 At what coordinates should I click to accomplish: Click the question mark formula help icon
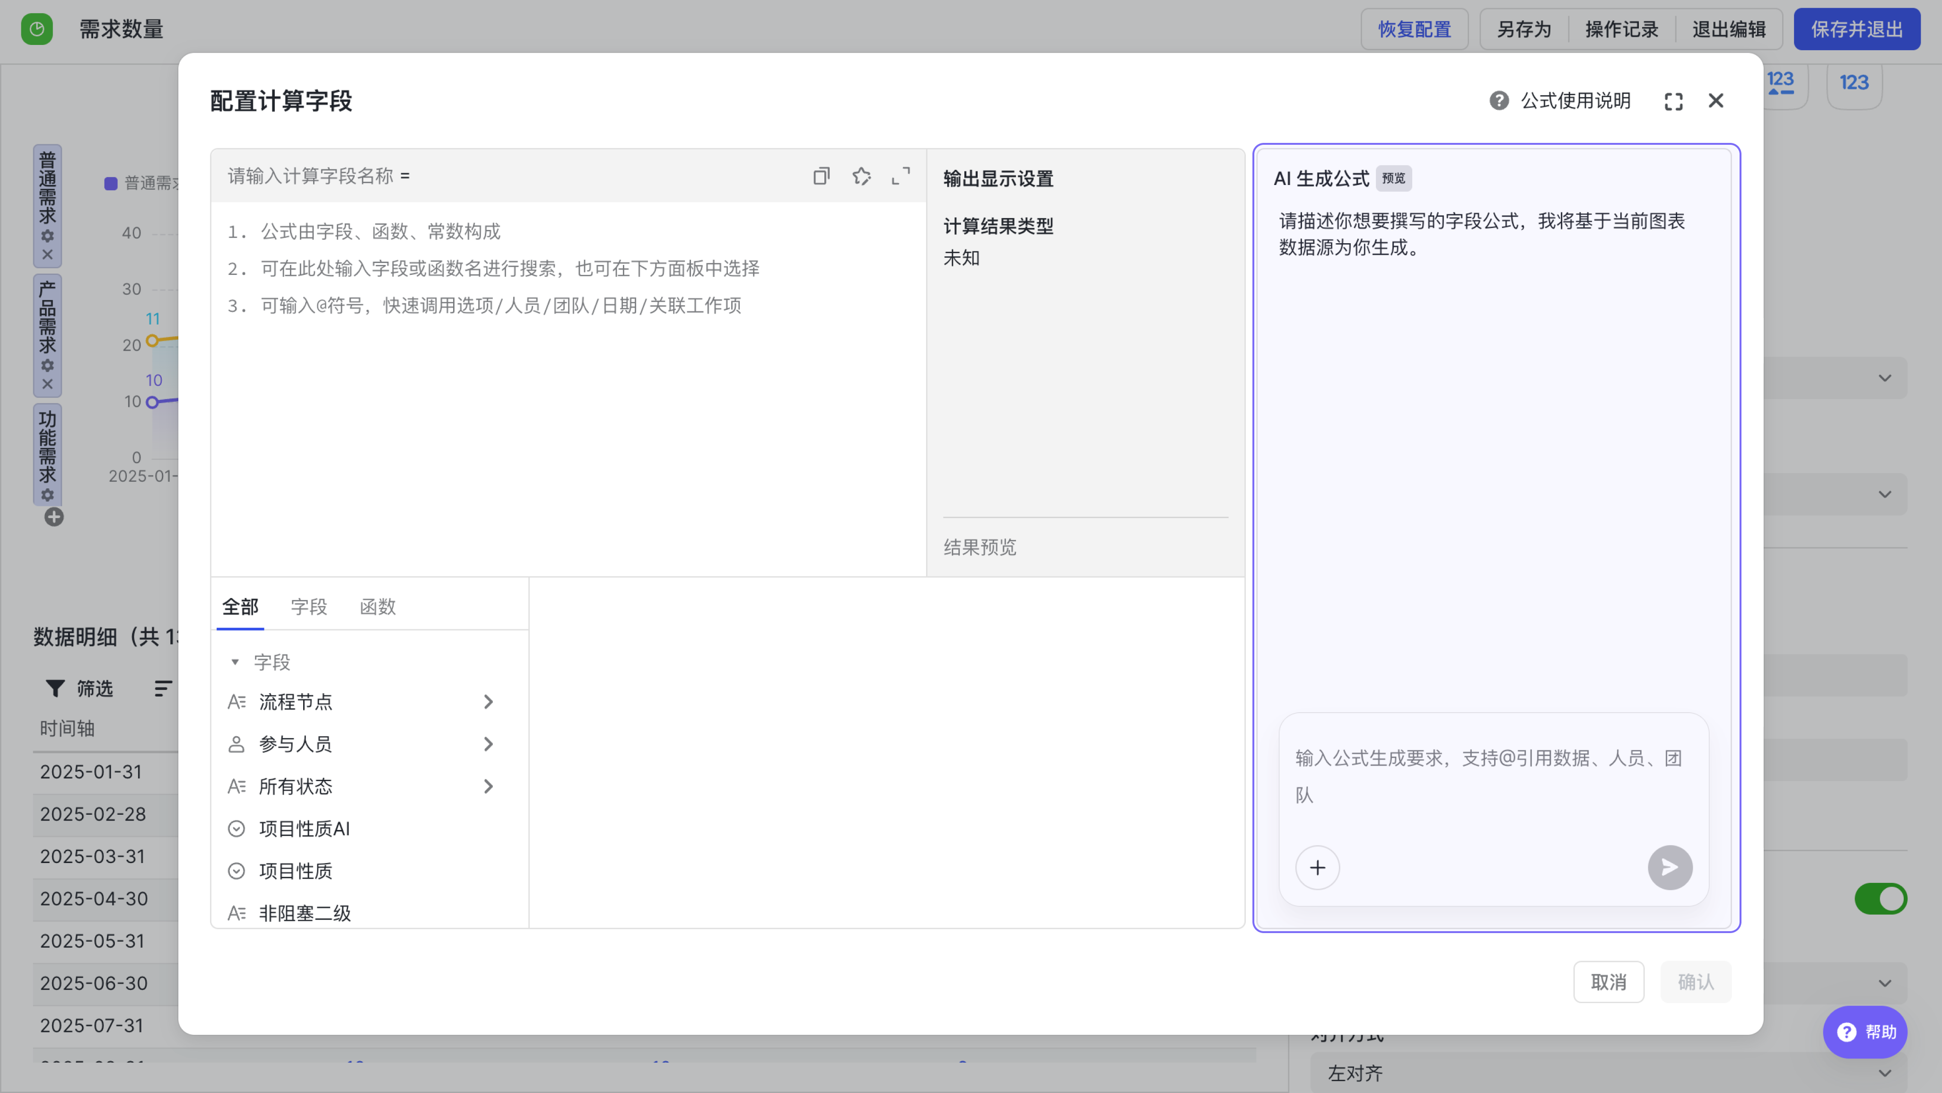coord(1499,100)
